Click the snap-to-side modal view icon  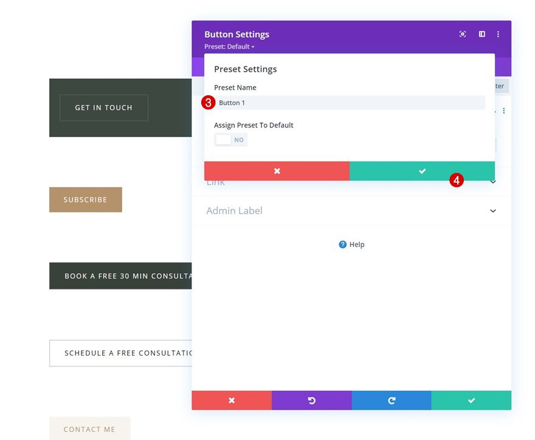click(481, 34)
